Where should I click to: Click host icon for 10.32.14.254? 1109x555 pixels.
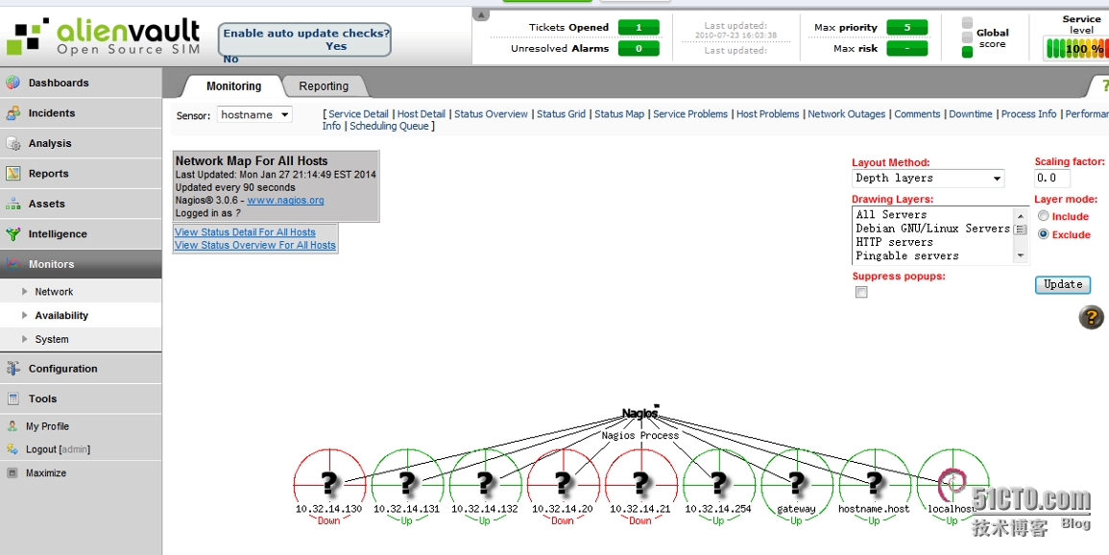(x=718, y=484)
